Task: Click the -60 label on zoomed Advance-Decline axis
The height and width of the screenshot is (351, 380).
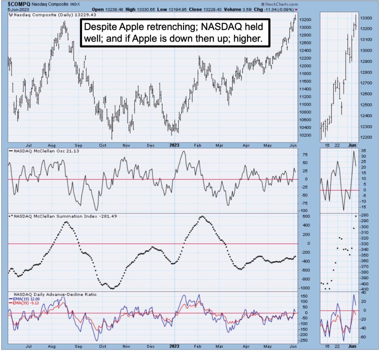Action: coord(363,337)
